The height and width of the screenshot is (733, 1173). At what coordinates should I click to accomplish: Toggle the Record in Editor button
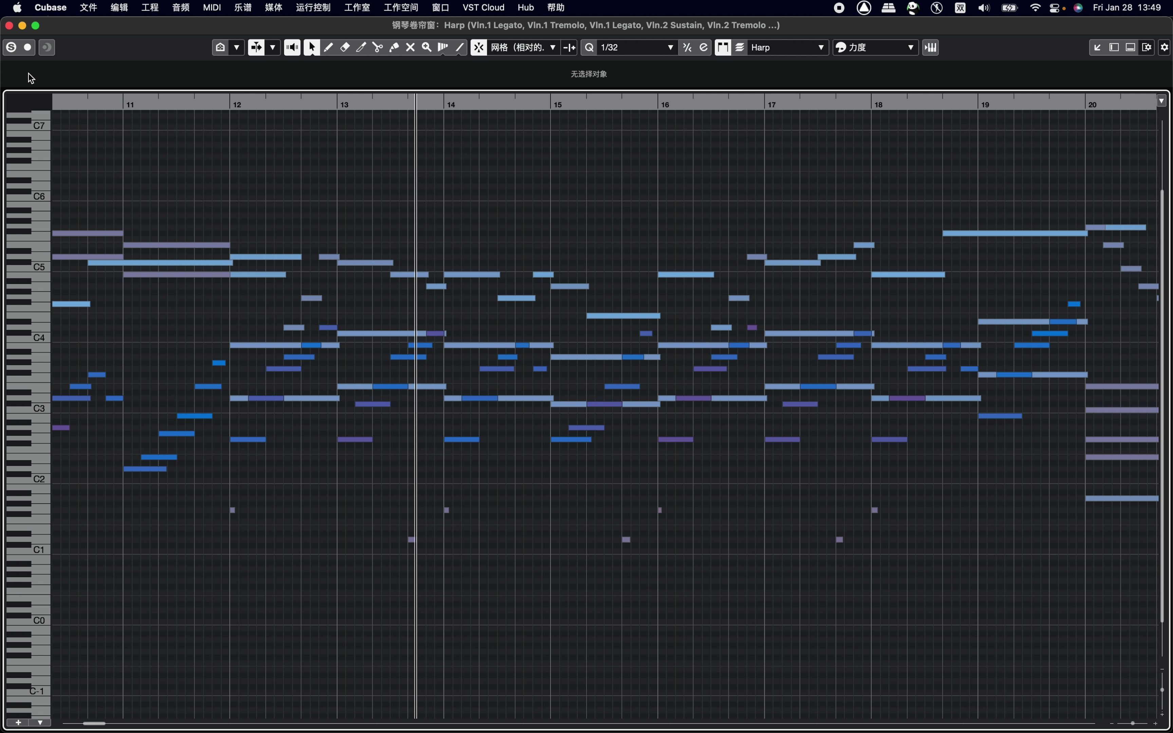coord(27,47)
